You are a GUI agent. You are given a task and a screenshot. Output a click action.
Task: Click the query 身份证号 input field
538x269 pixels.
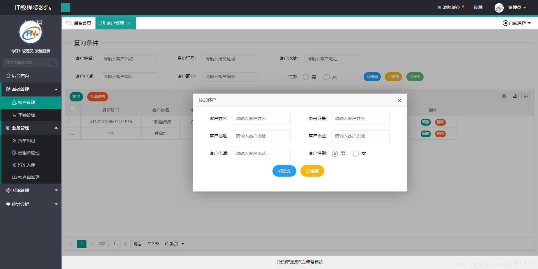click(231, 59)
